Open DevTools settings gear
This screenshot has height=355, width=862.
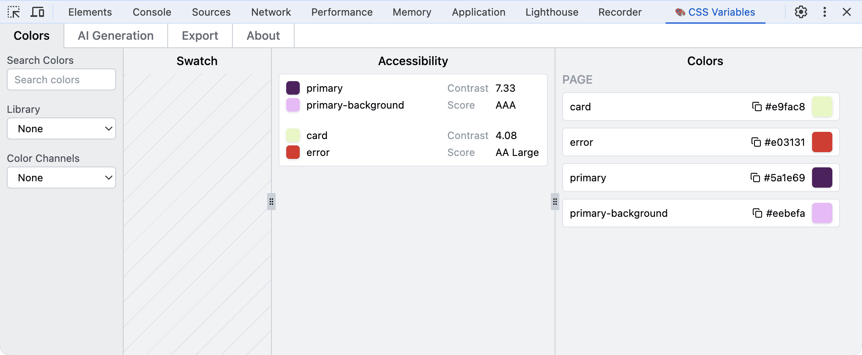click(x=801, y=12)
